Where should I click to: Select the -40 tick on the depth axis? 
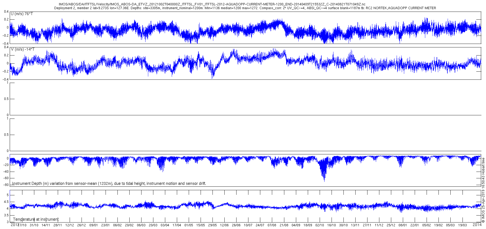pyautogui.click(x=6, y=172)
